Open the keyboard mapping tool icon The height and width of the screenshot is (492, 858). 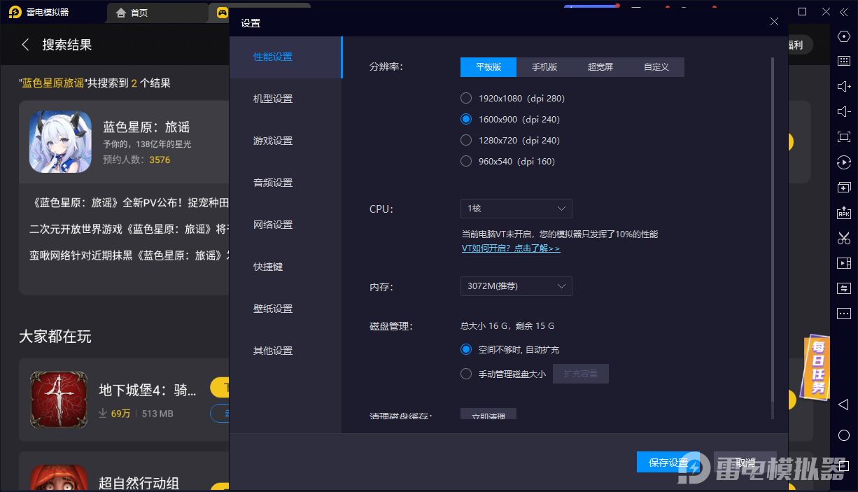(844, 61)
